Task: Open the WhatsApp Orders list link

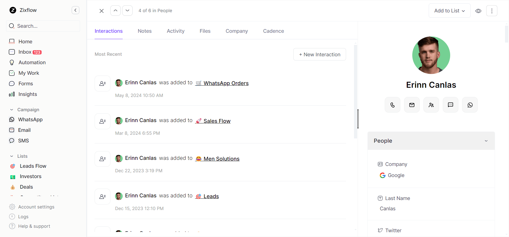Action: [226, 83]
